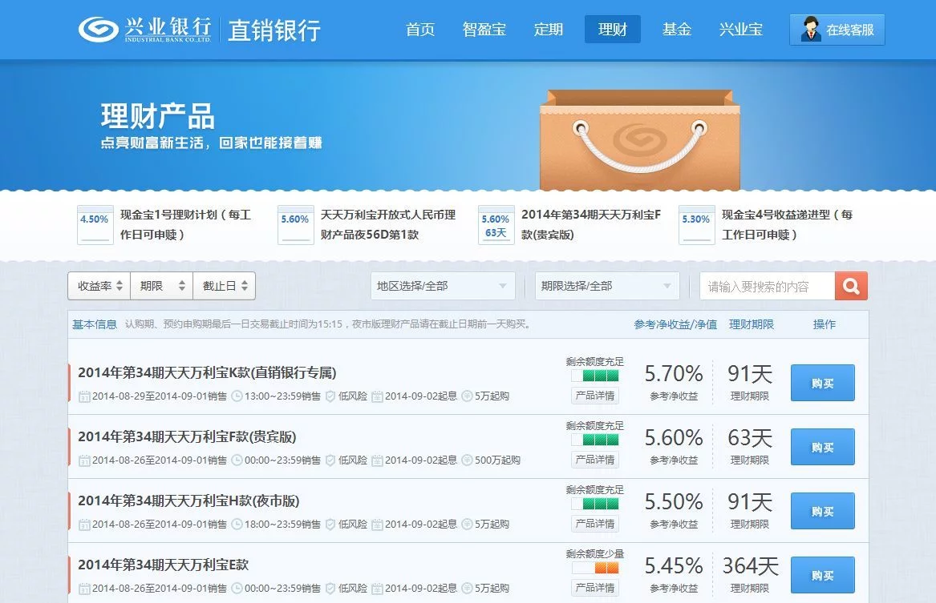The width and height of the screenshot is (936, 603).
Task: Open 产品详情 for F款(贵宾版)
Action: click(594, 460)
